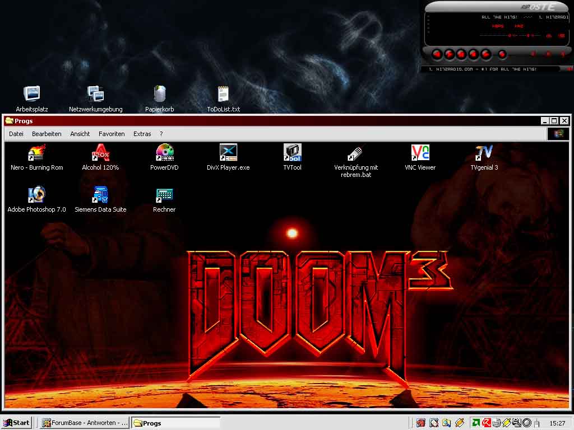Click the play button in player
Screen dimensions: 574x430
click(449, 54)
